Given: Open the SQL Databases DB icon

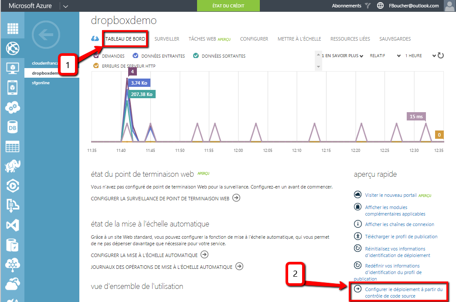Looking at the screenshot, I should click(x=13, y=127).
